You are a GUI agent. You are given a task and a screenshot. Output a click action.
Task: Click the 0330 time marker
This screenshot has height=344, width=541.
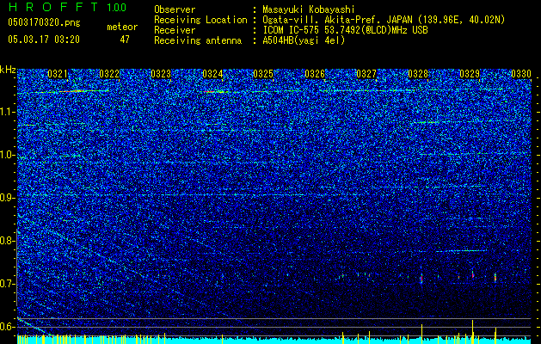click(521, 74)
